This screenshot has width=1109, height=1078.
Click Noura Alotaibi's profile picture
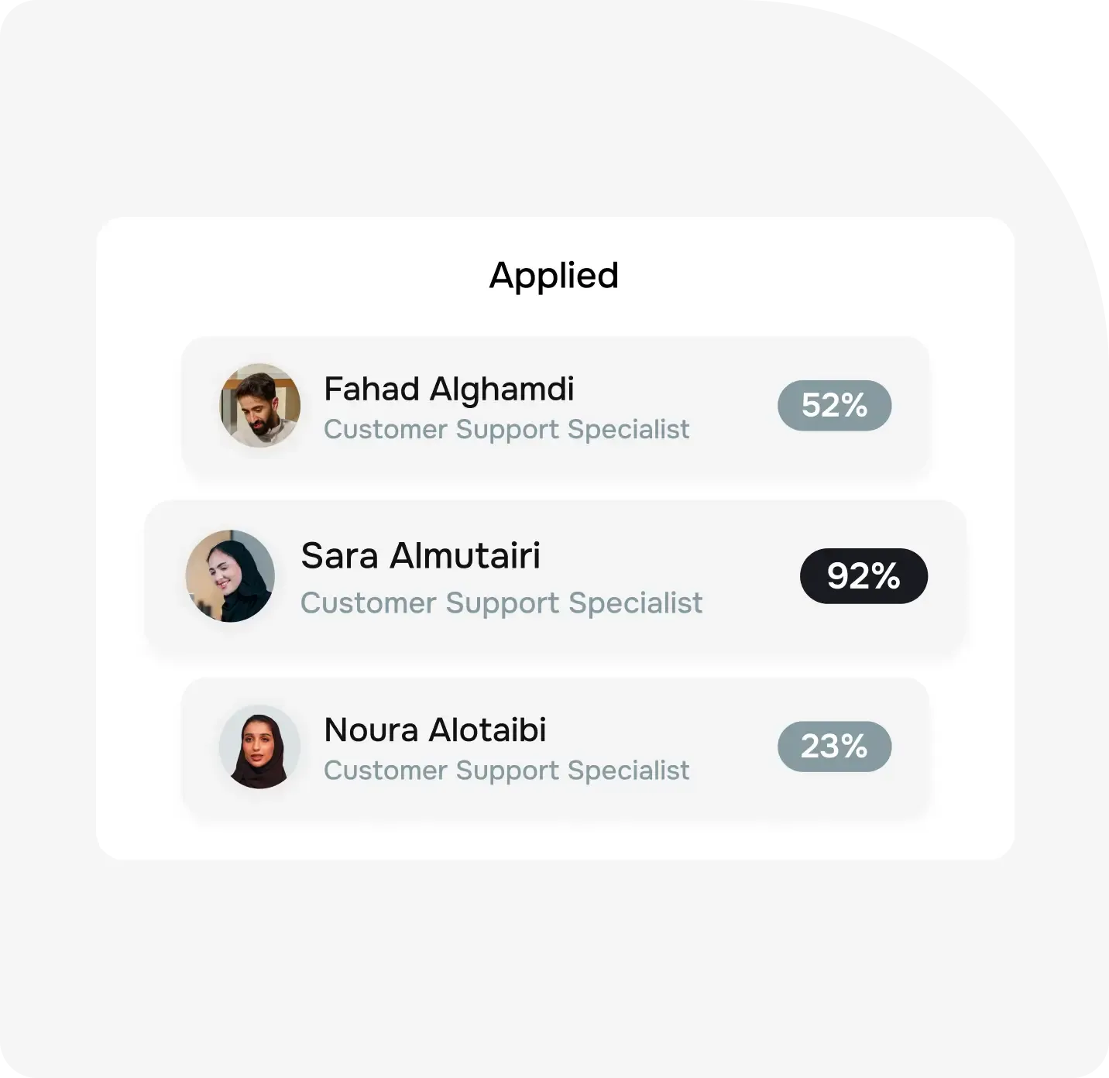point(259,746)
